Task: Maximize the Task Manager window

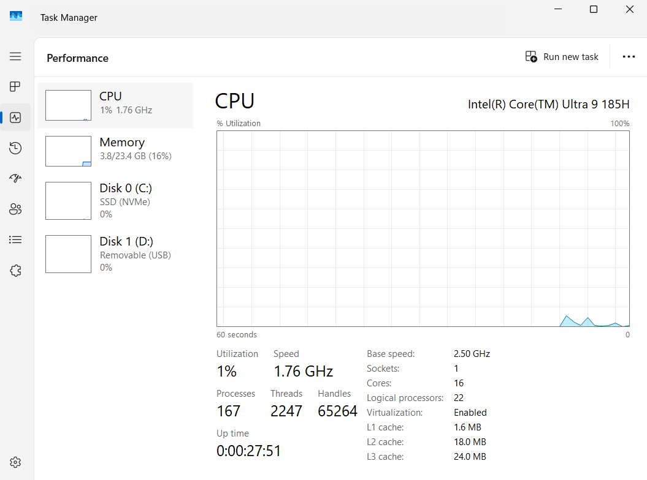Action: tap(594, 9)
